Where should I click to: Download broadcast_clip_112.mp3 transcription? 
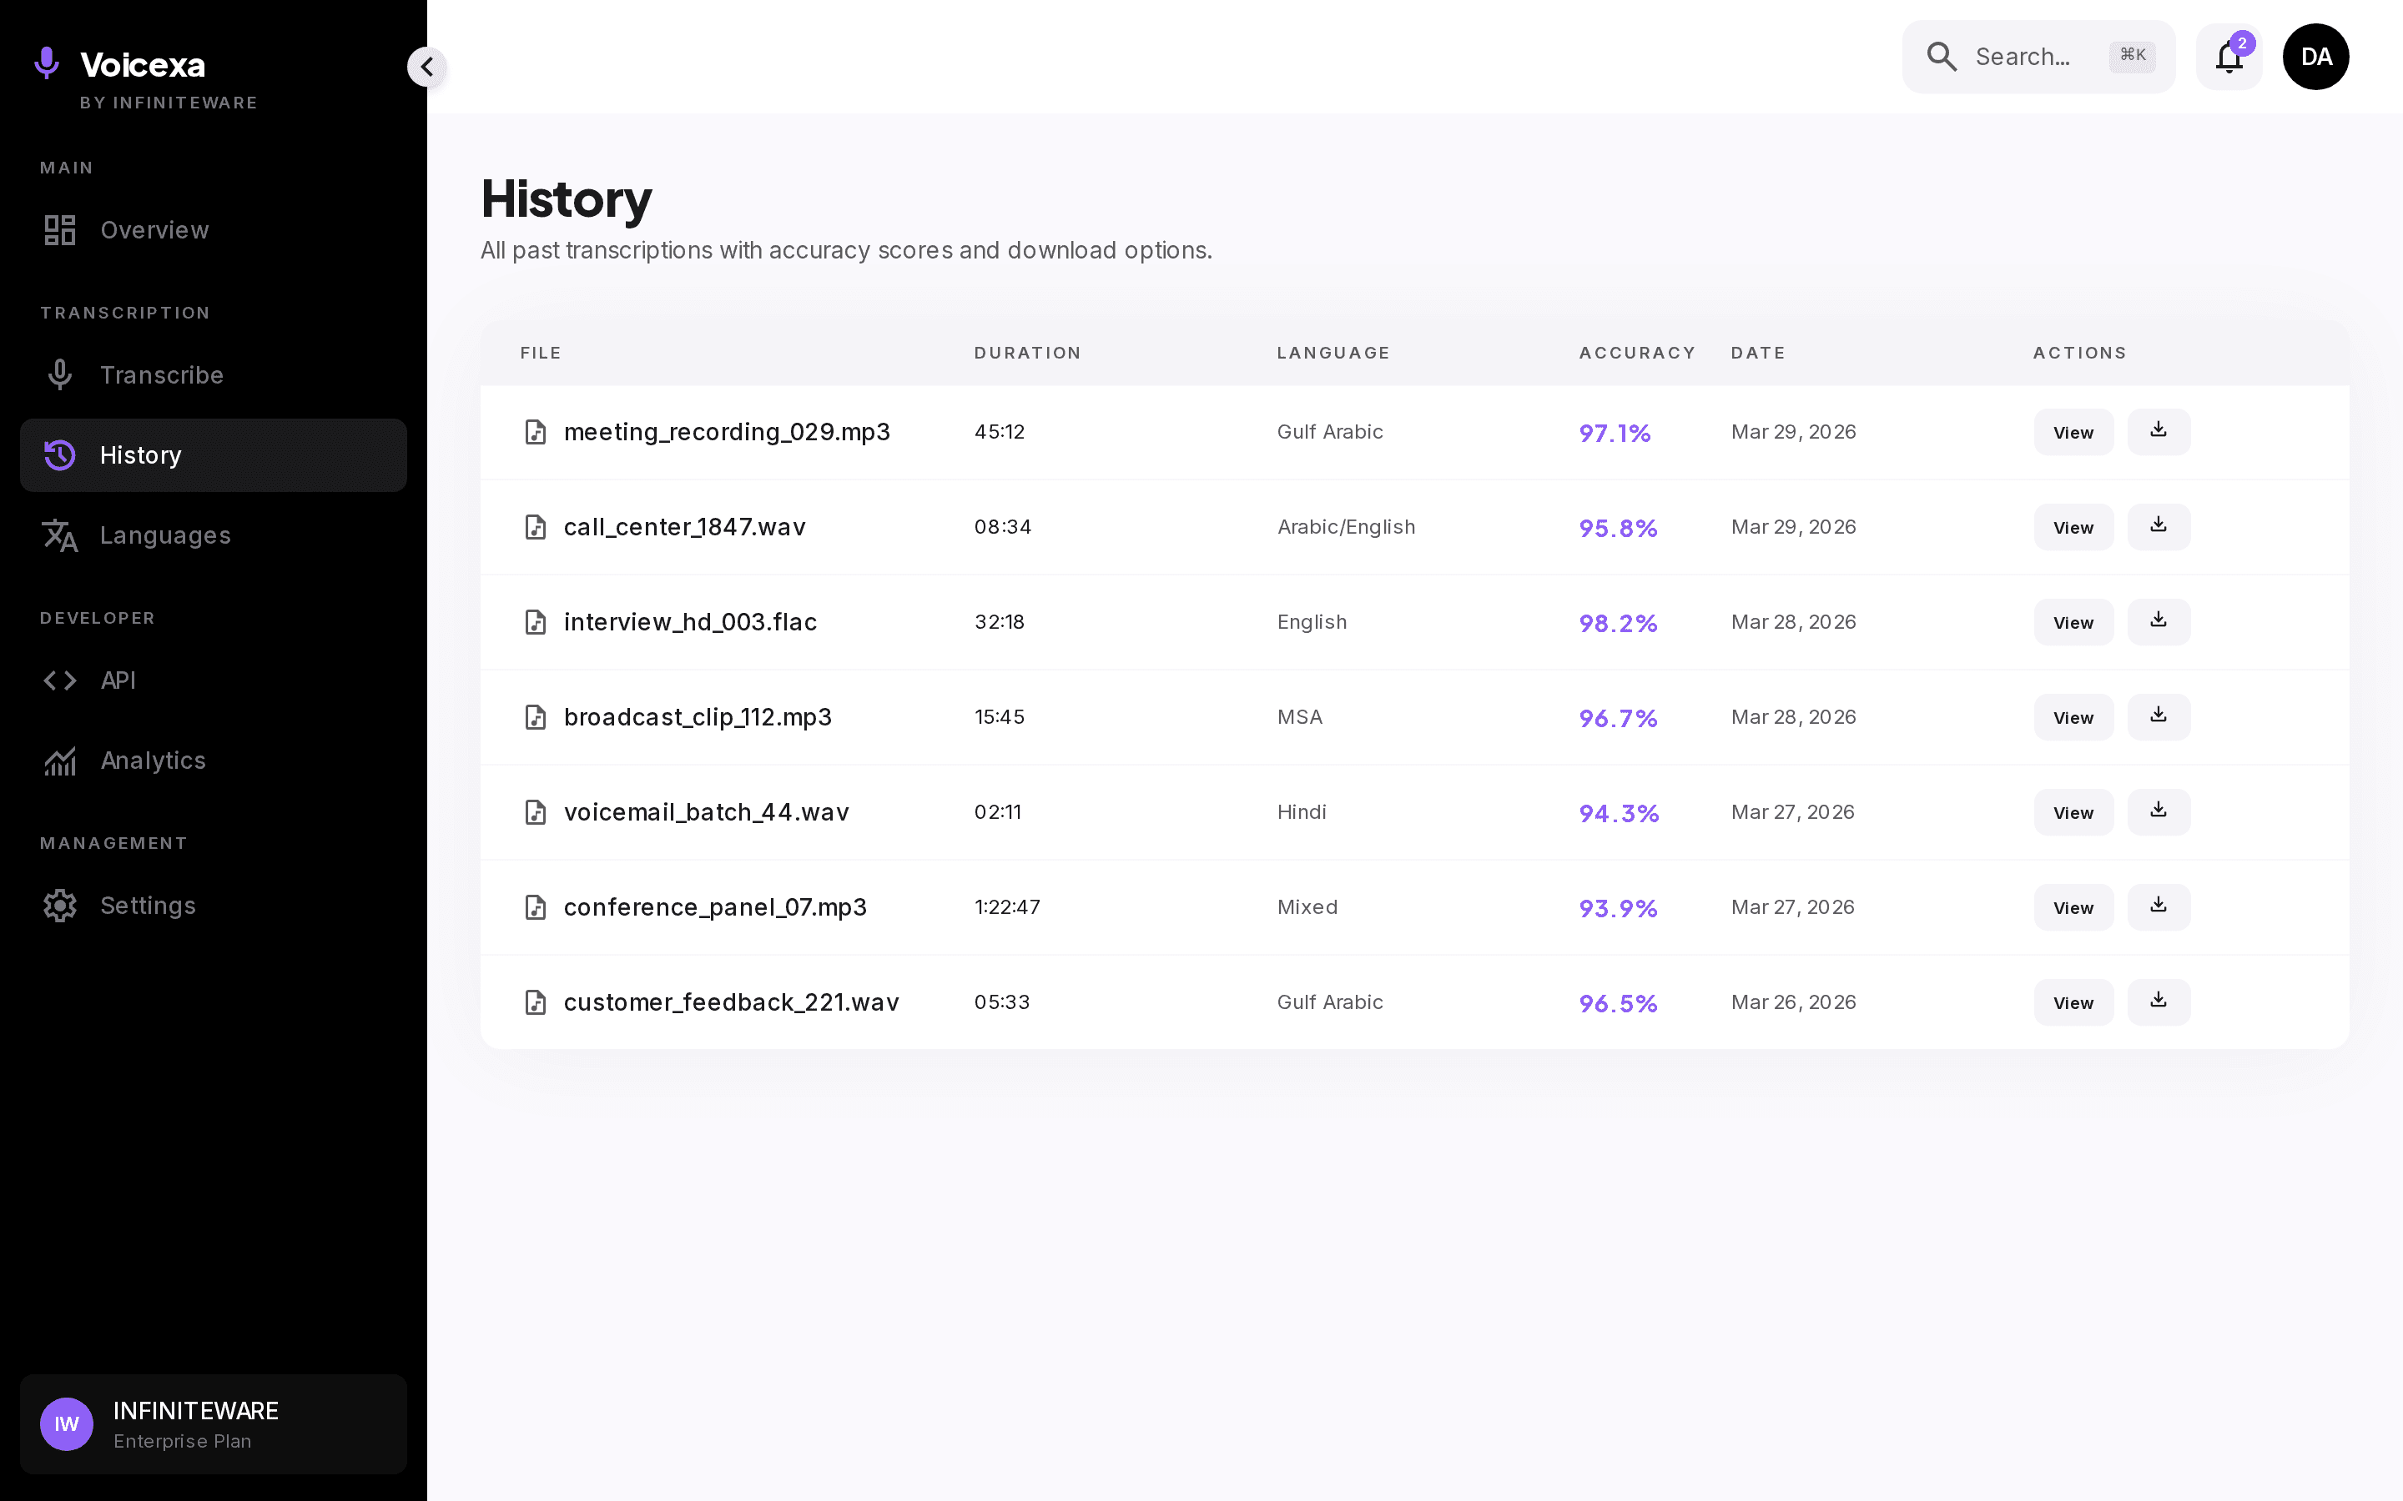point(2159,718)
